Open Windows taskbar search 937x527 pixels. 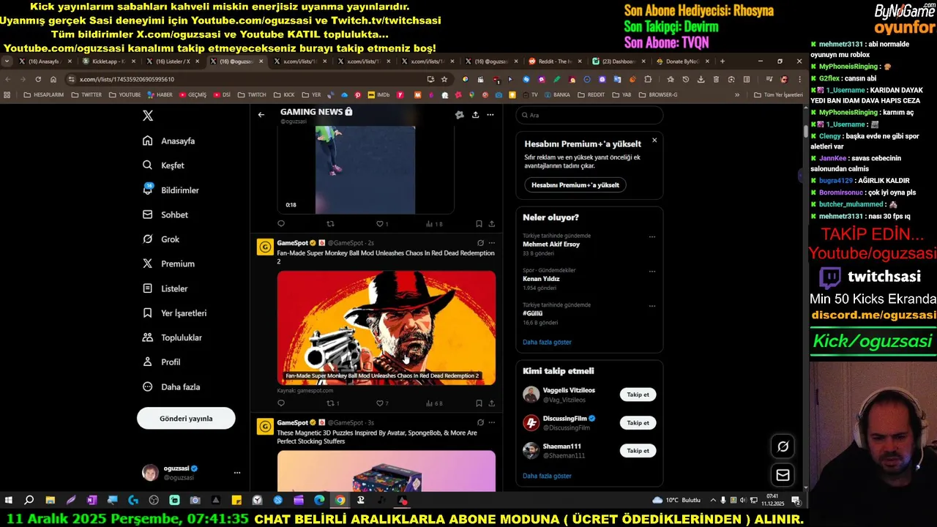coord(29,501)
